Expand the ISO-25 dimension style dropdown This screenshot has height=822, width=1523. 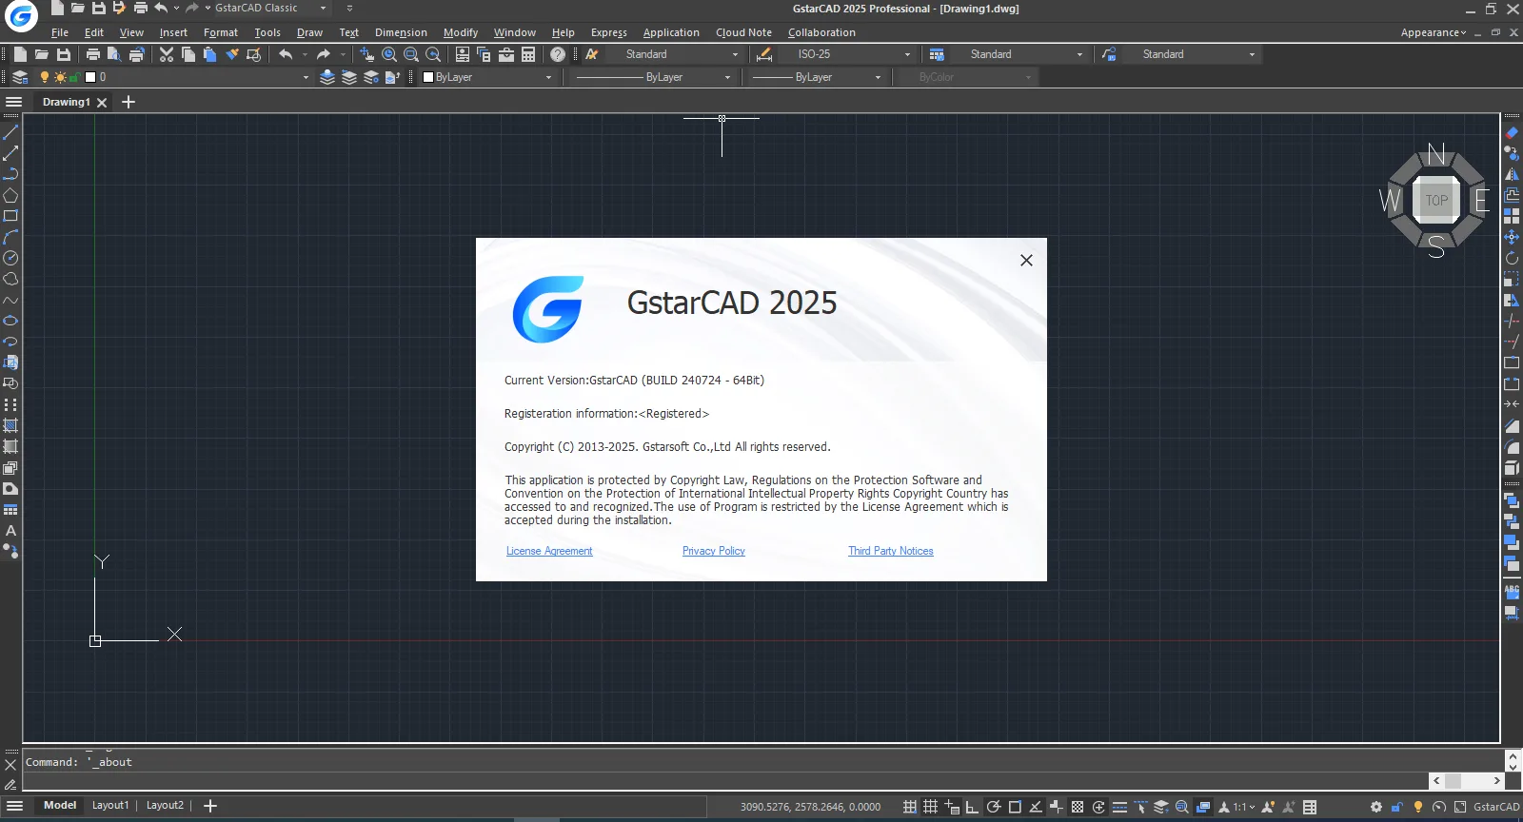click(x=906, y=54)
